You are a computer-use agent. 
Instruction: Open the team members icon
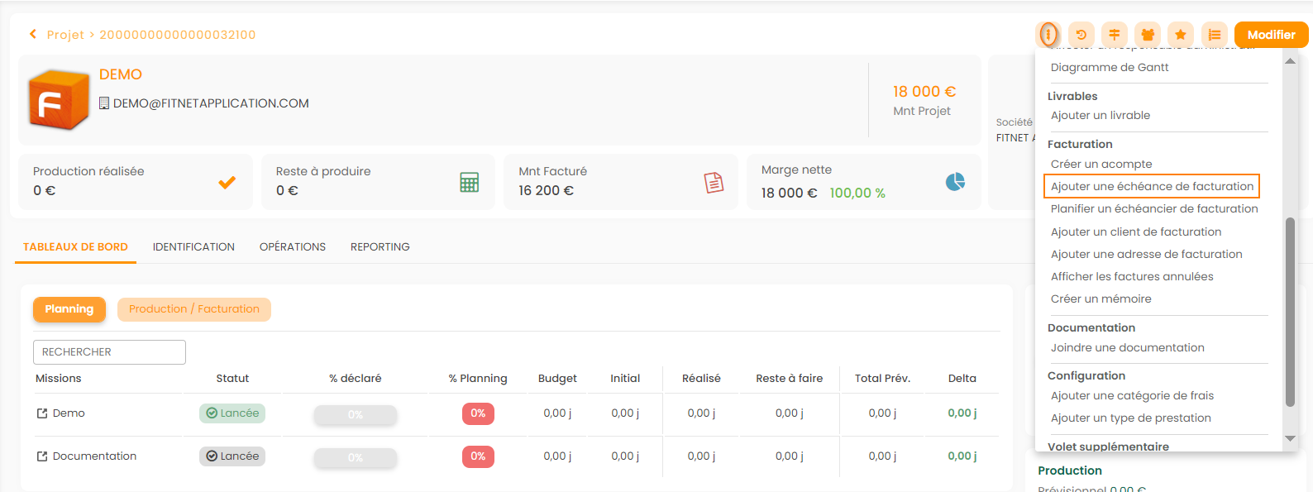pyautogui.click(x=1148, y=35)
